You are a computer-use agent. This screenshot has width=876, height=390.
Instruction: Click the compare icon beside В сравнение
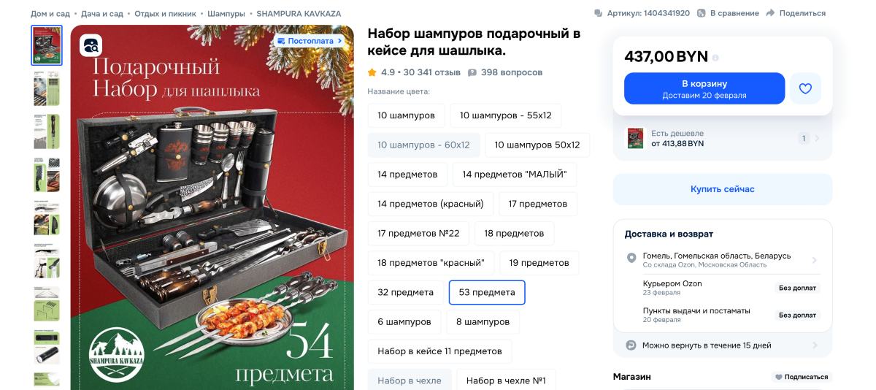(702, 13)
